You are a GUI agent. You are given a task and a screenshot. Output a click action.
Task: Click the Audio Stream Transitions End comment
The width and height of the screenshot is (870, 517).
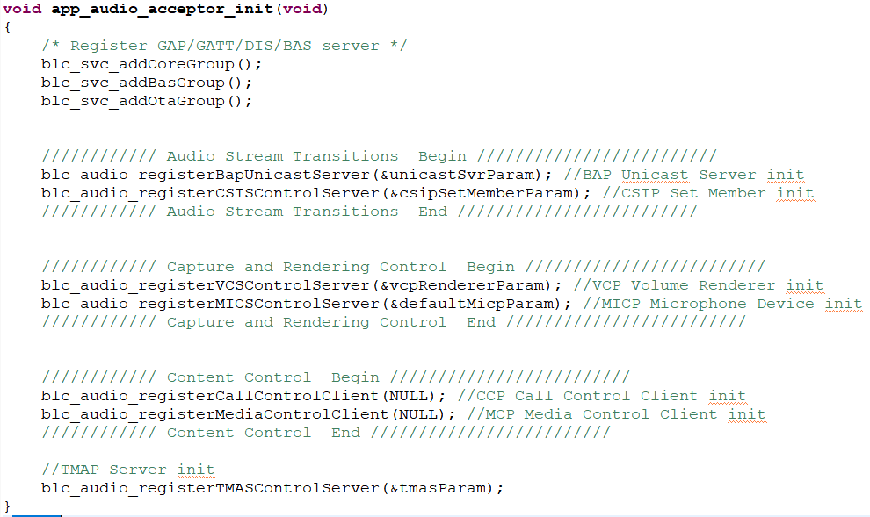tap(369, 212)
